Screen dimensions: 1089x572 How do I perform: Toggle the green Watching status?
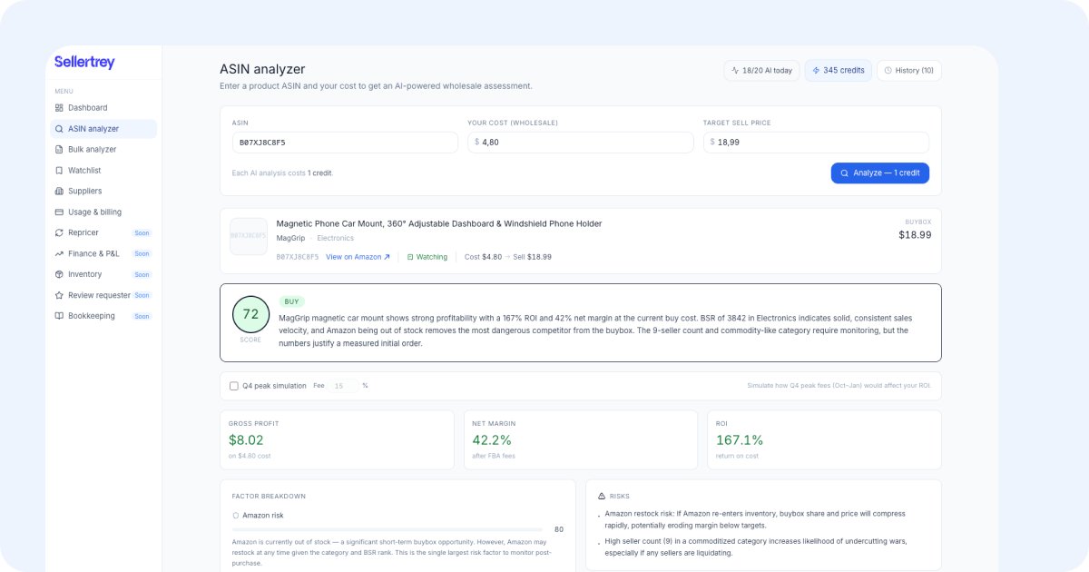click(x=427, y=257)
